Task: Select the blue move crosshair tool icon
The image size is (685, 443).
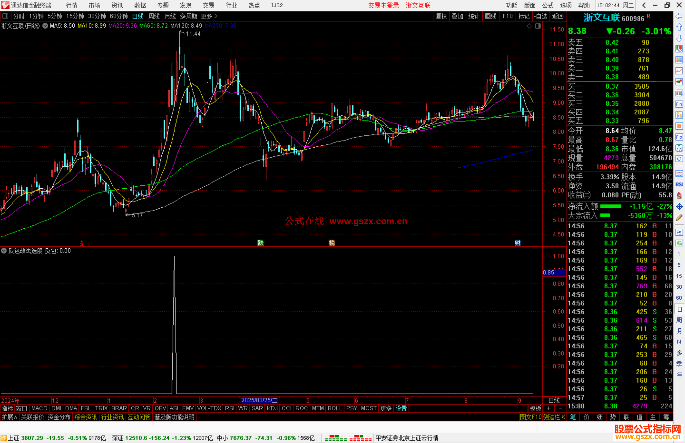Action: pyautogui.click(x=679, y=206)
